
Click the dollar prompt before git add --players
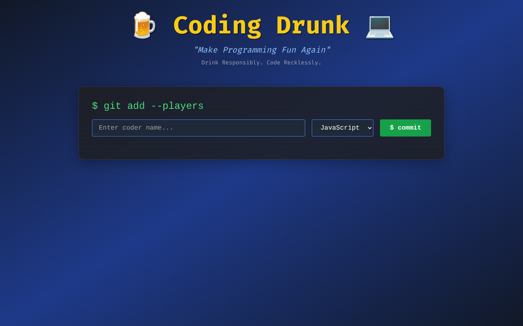[x=95, y=106]
